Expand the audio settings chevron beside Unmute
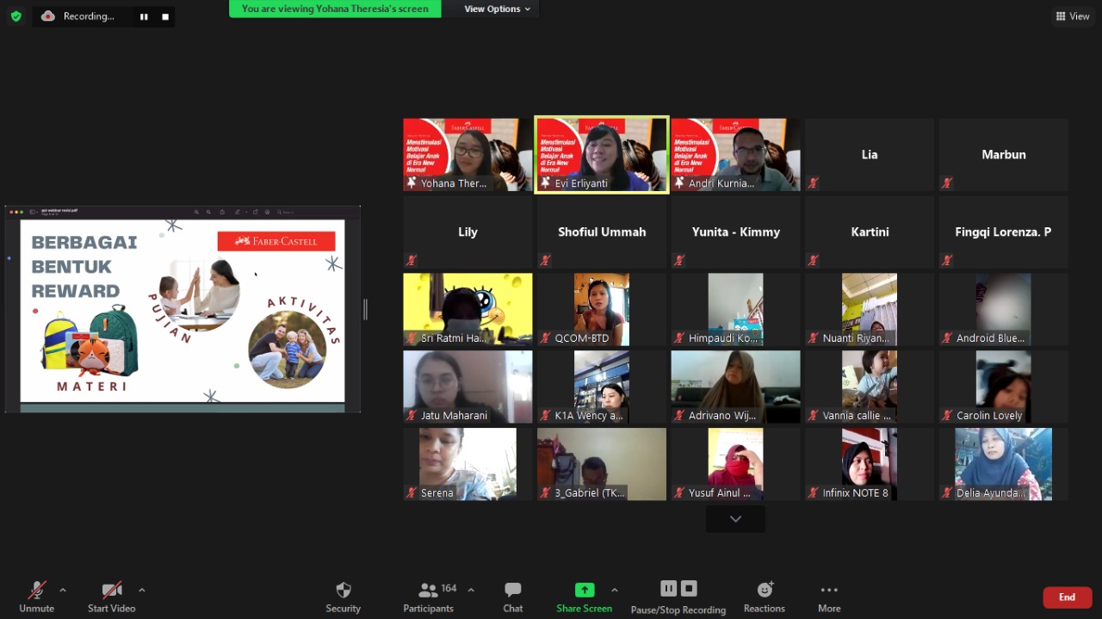 [63, 591]
